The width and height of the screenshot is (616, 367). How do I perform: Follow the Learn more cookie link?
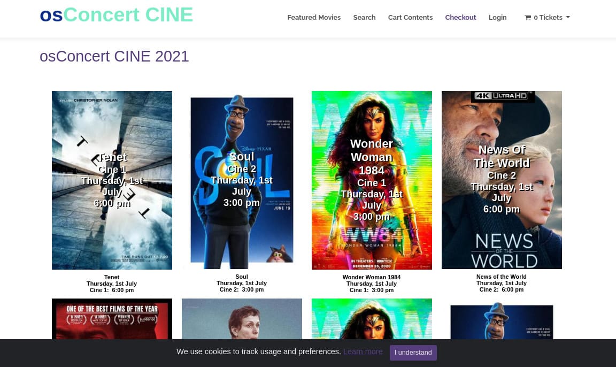click(x=363, y=351)
